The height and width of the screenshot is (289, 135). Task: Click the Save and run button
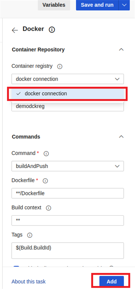[x=97, y=5]
